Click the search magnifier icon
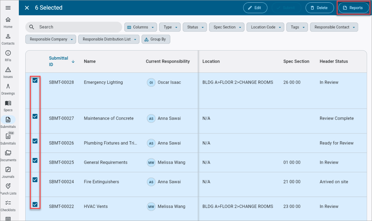The width and height of the screenshot is (372, 221). (x=32, y=27)
